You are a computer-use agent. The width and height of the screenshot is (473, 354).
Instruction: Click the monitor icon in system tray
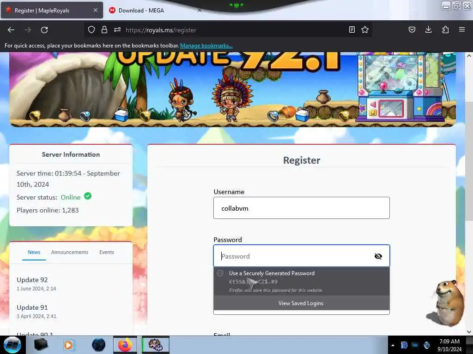coord(415,345)
